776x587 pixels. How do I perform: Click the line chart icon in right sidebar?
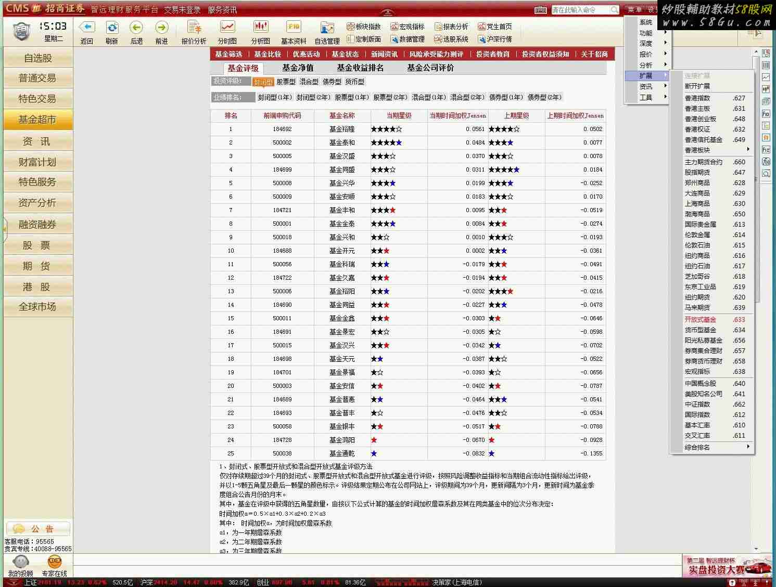click(x=766, y=77)
